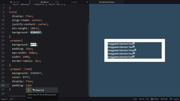Click the hamburger icon of Draggable Element One
This screenshot has height=101, width=180.
coord(134,43)
